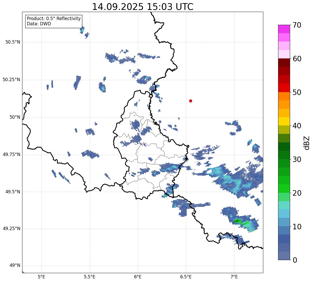Click the 7°E longitude label

pos(234,277)
